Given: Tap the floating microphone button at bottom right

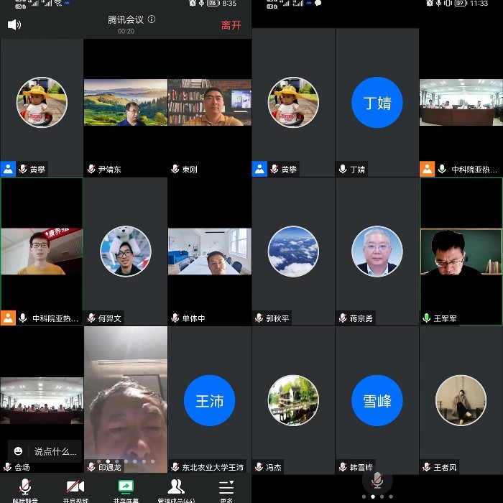Looking at the screenshot, I should click(377, 479).
